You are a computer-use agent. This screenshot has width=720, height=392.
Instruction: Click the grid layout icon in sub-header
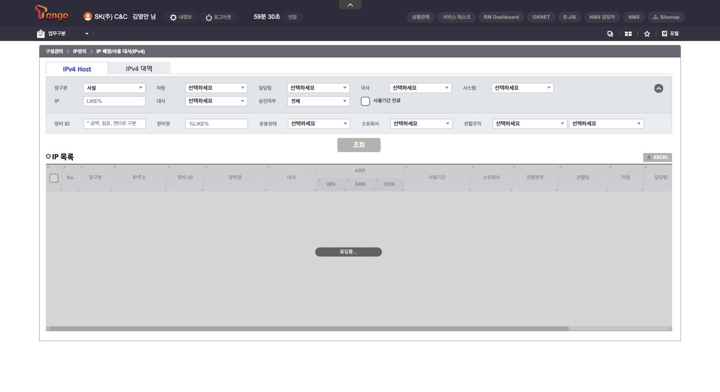tap(628, 34)
